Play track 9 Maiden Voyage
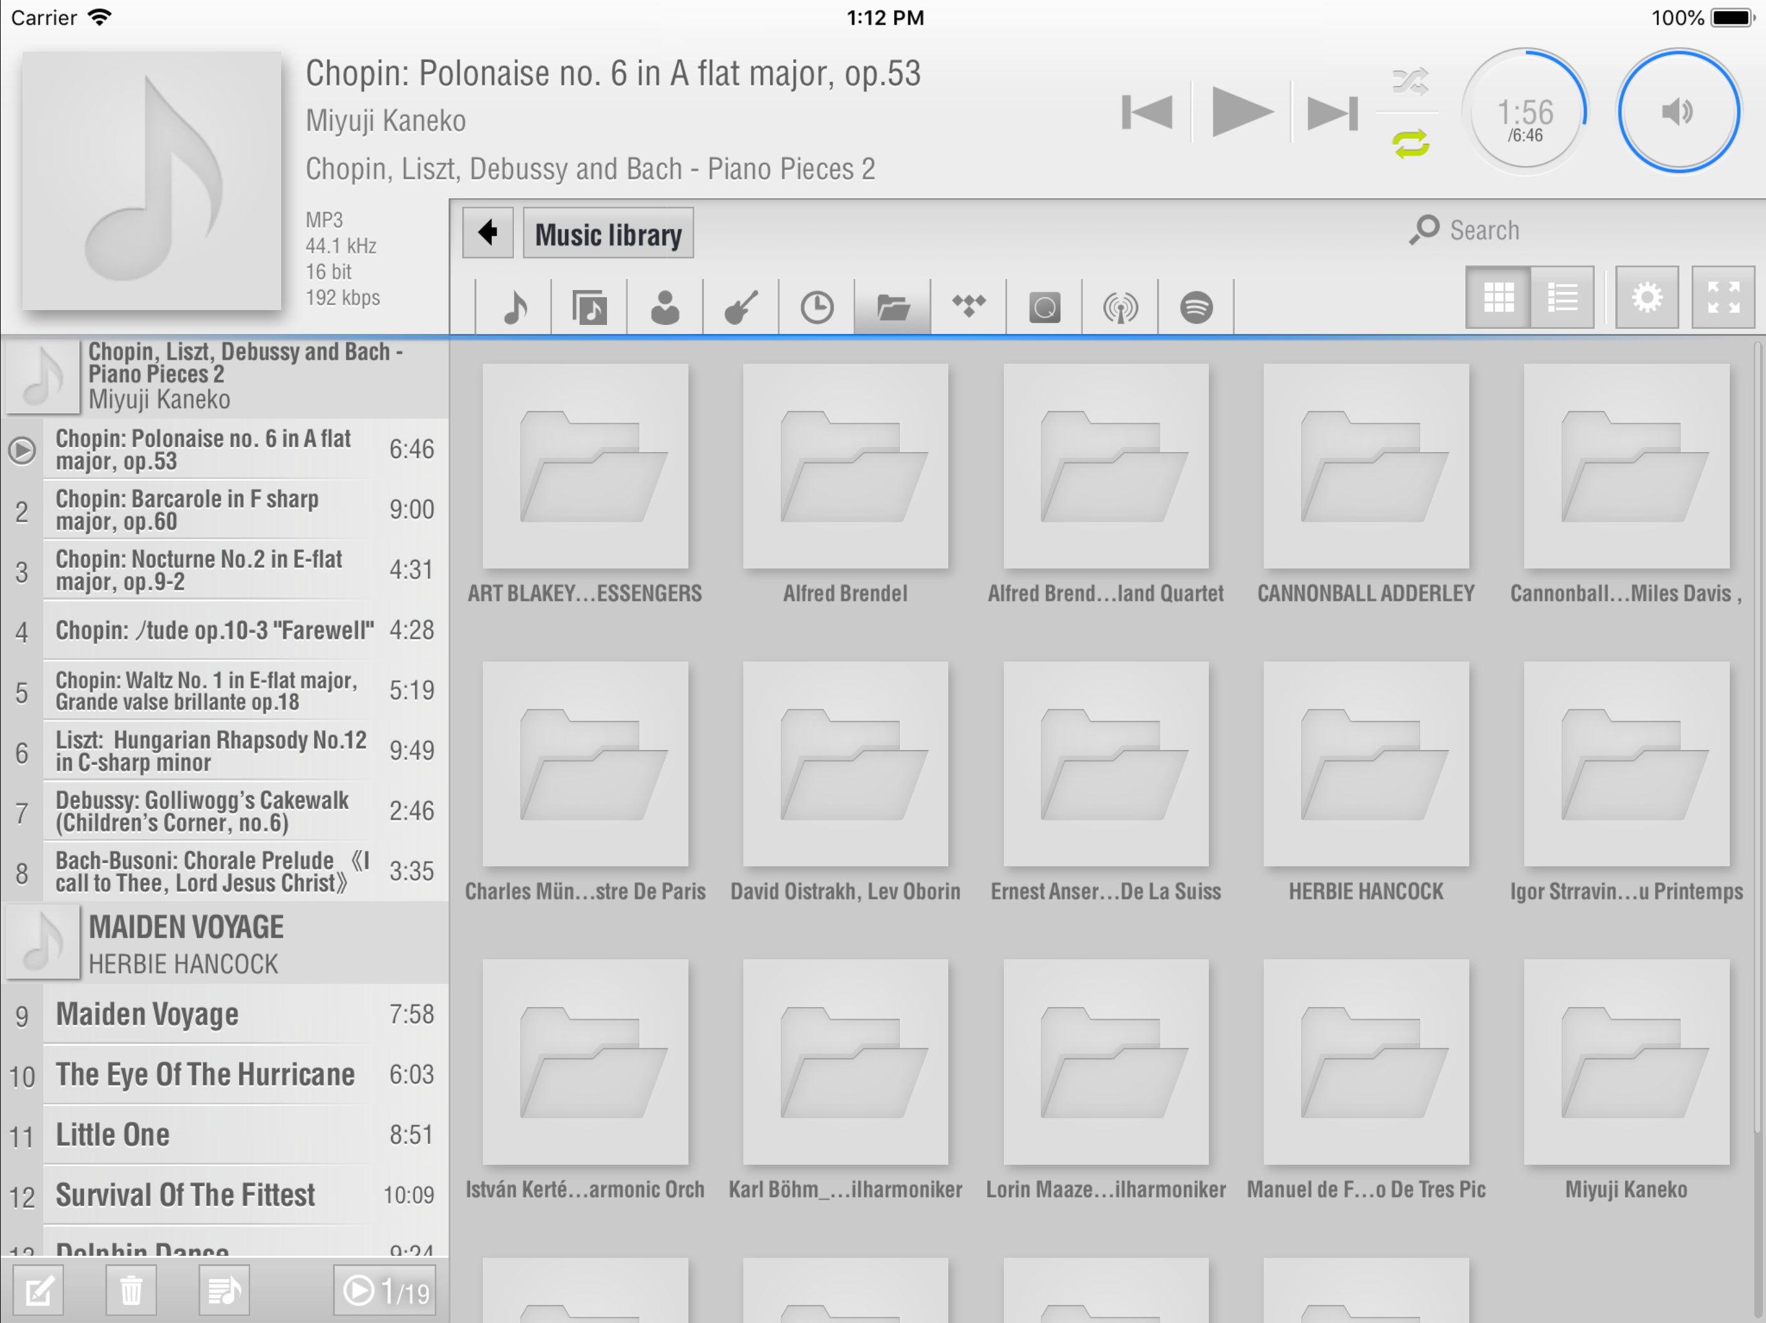 pos(224,1014)
